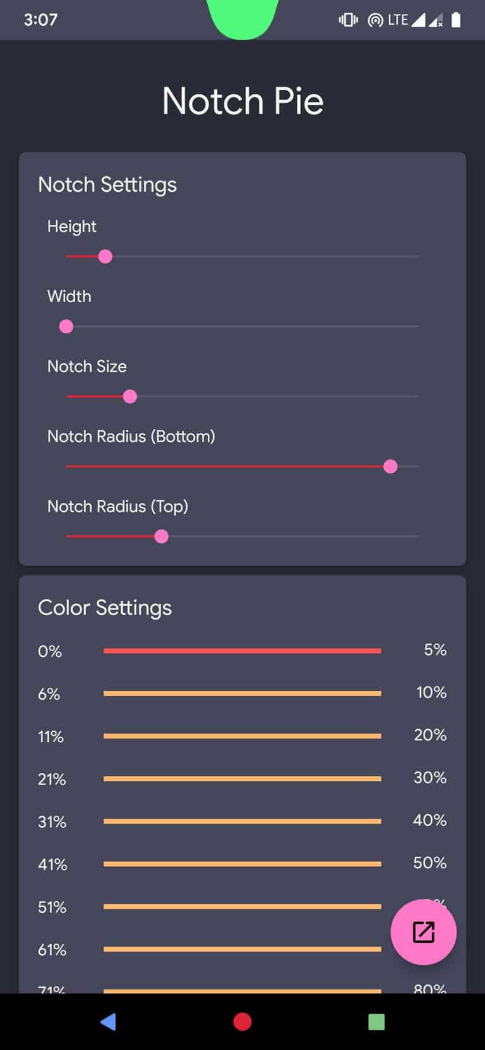Tap the green recents navigation square
This screenshot has height=1050, width=485.
pos(376,1022)
